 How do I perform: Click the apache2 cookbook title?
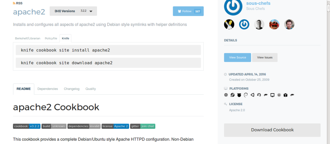29,12
